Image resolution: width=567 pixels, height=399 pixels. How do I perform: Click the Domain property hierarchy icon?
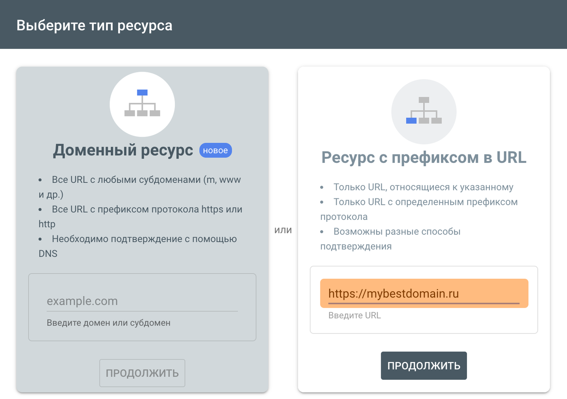point(142,104)
